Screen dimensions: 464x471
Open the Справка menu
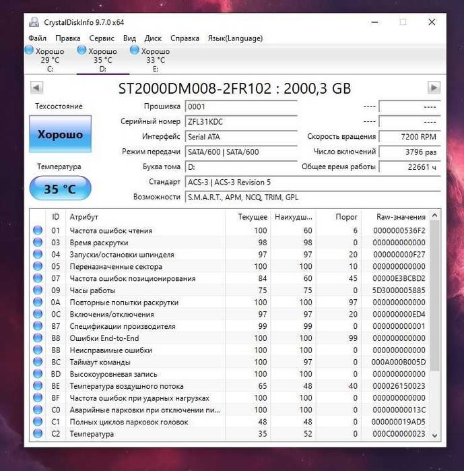point(185,38)
